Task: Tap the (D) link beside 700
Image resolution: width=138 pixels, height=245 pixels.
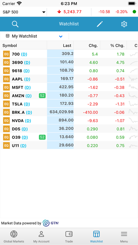Action: (24, 54)
